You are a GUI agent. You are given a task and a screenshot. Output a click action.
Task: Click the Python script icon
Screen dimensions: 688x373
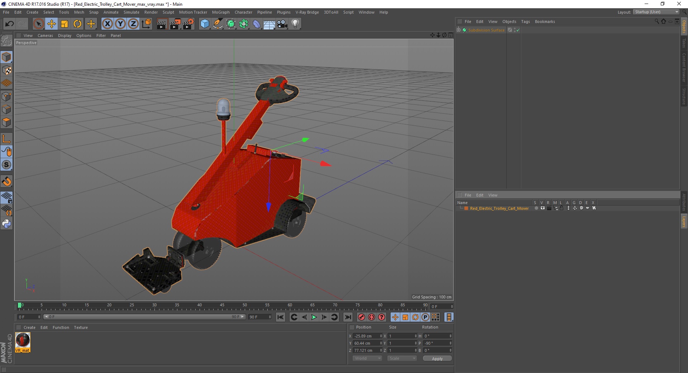(x=6, y=224)
